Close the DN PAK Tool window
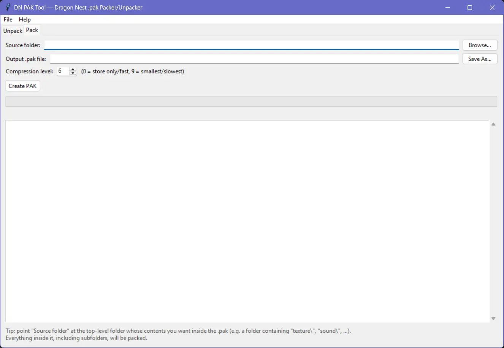504x348 pixels. (492, 8)
